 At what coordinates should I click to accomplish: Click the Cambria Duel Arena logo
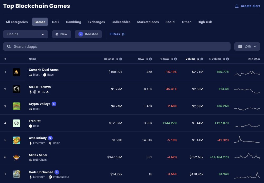pos(16,72)
